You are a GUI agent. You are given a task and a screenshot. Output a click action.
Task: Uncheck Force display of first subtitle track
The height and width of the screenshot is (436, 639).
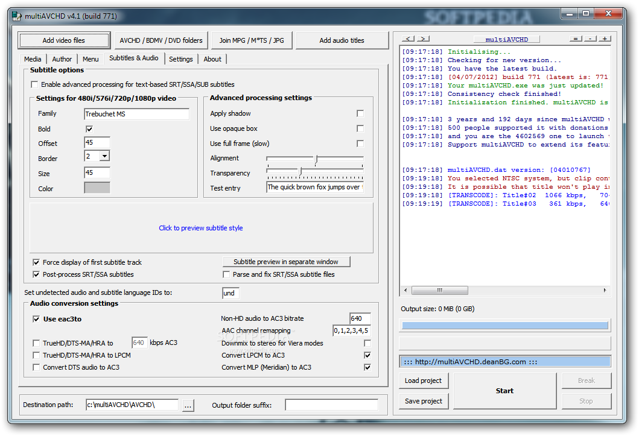36,262
